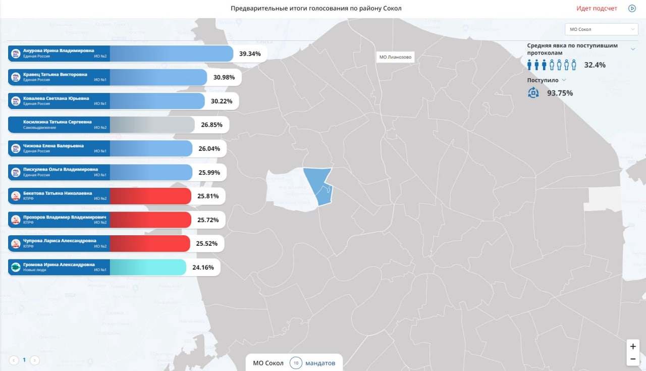Click Новые люди logo for Громова Ирина
This screenshot has width=646, height=371.
pos(16,267)
